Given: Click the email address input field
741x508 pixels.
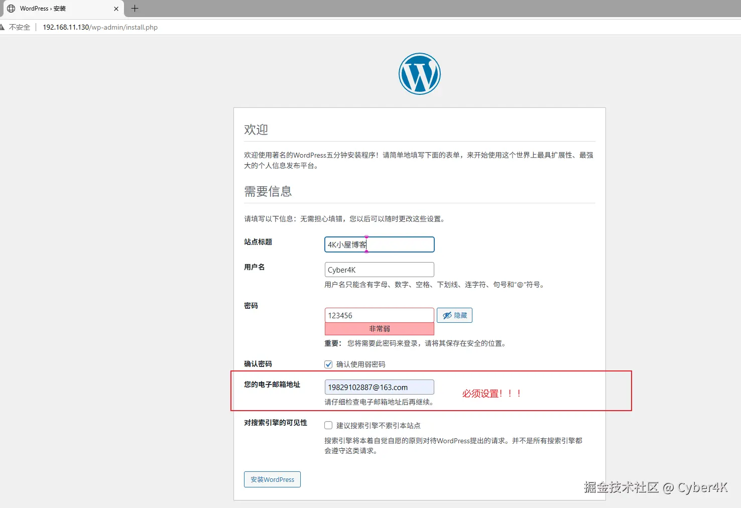Looking at the screenshot, I should coord(380,387).
